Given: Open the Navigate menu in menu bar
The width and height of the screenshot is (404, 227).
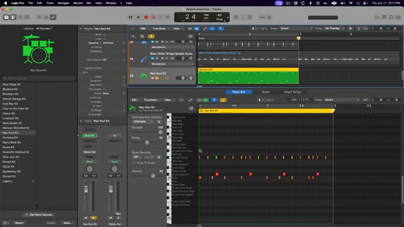Looking at the screenshot, I should point(63,3).
